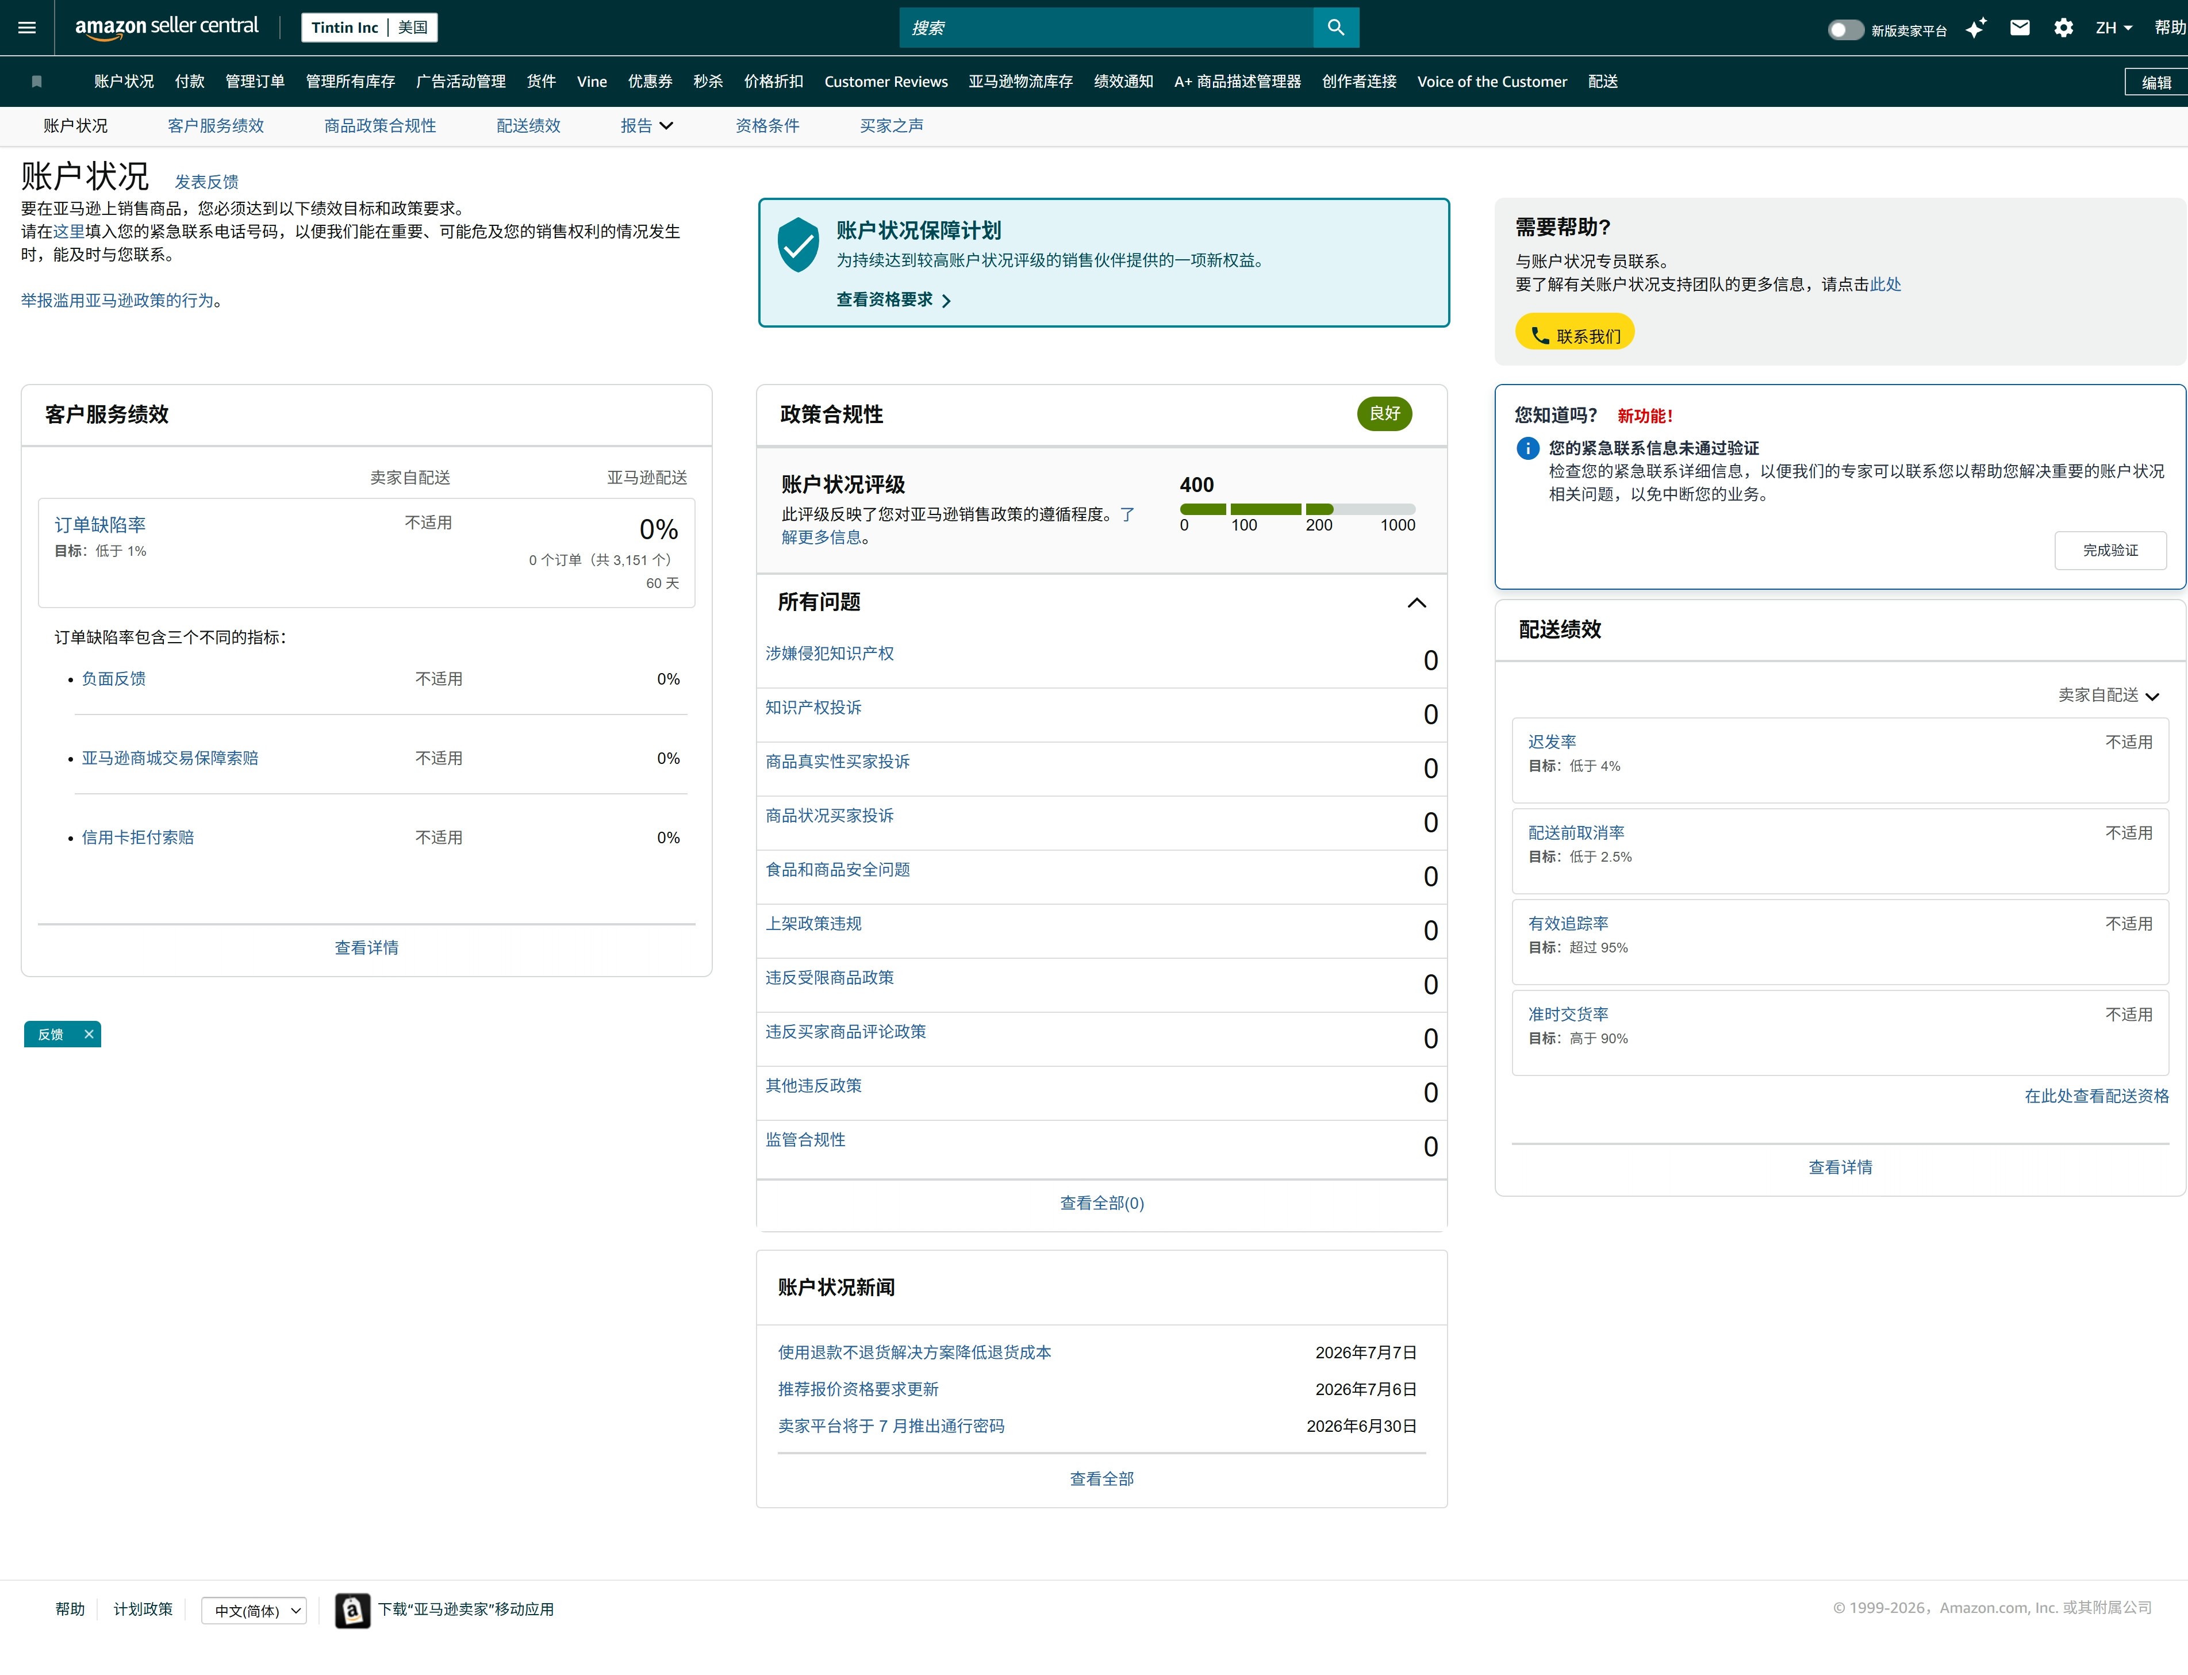Open Voice of the Customer menu item

coord(1492,82)
